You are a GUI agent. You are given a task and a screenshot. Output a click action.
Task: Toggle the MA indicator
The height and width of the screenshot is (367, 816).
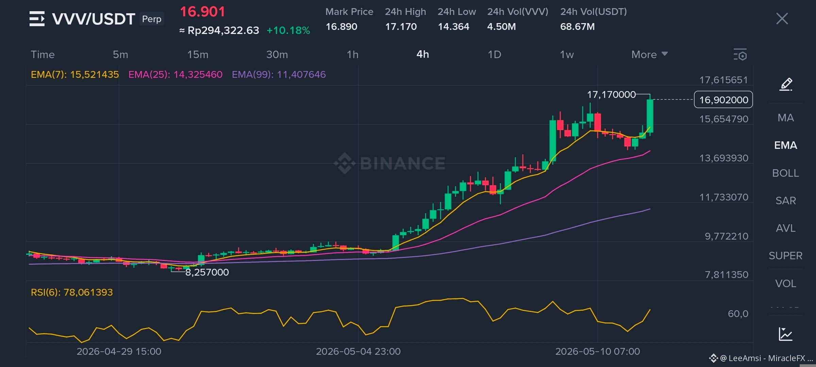[x=786, y=118]
